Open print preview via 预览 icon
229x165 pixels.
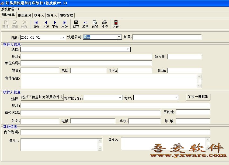tap(95, 24)
